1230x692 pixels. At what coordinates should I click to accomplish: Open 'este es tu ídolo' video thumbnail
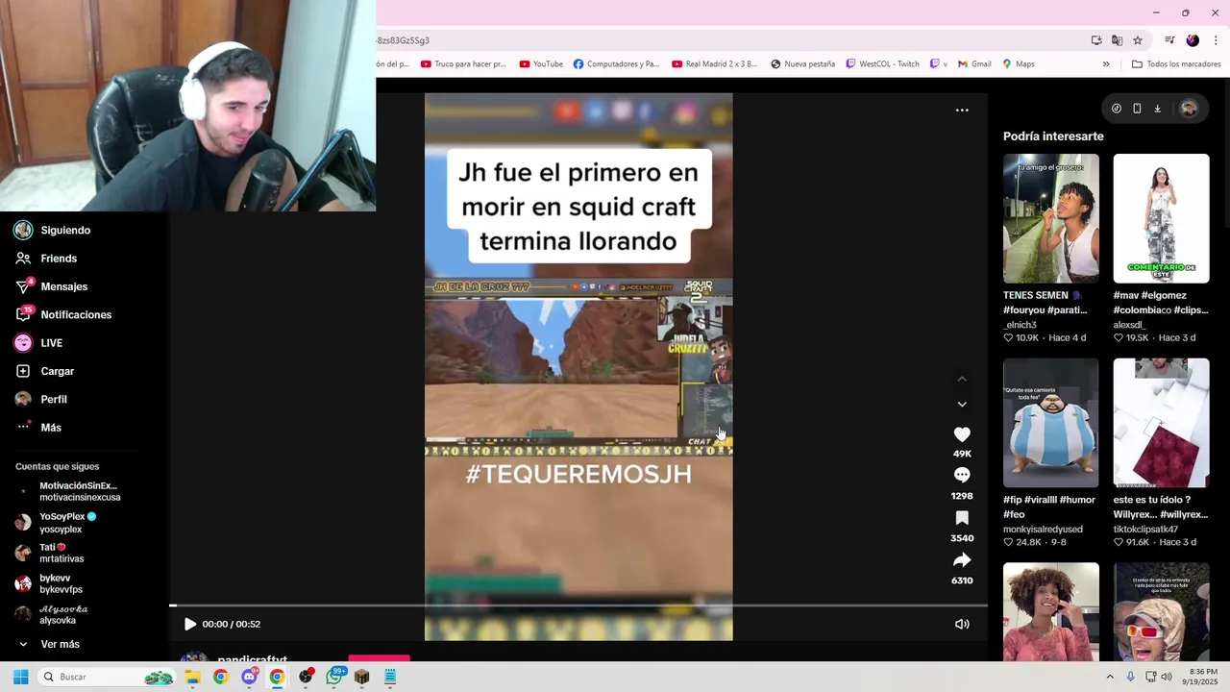pos(1161,423)
